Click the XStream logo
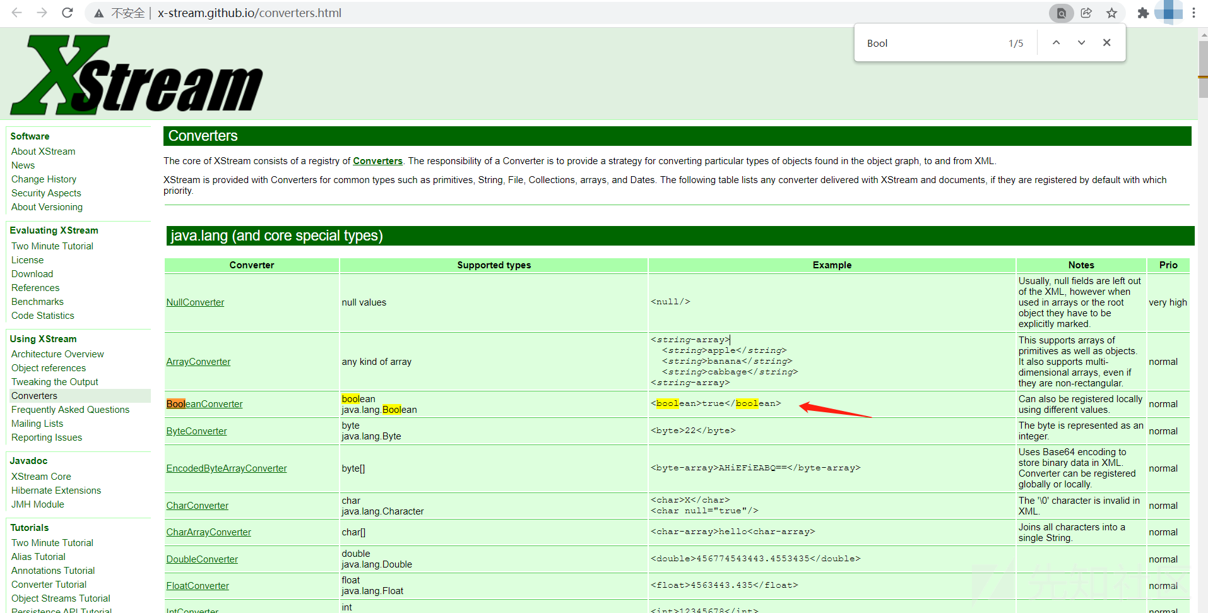The image size is (1208, 613). 136,74
